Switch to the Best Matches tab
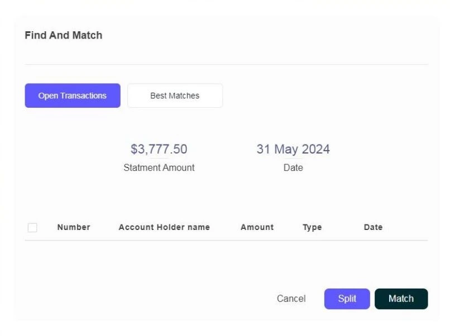Screen dimensions: 450x336 [x=175, y=95]
